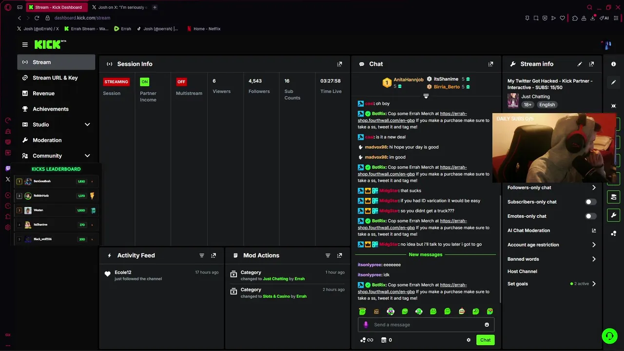This screenshot has height=351, width=624.
Task: Open filter options in Mod Actions
Action: tap(328, 255)
